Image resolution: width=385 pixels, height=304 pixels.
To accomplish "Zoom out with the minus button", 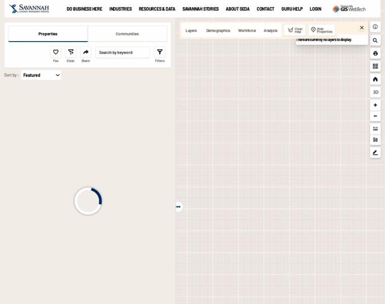I will [375, 116].
